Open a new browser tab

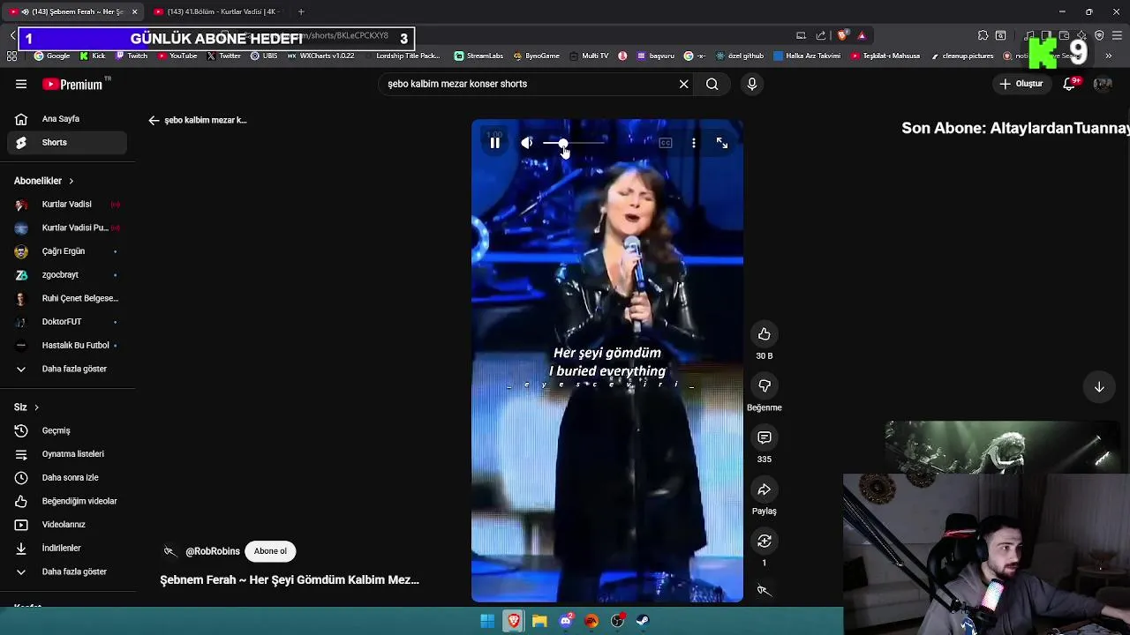tap(301, 11)
